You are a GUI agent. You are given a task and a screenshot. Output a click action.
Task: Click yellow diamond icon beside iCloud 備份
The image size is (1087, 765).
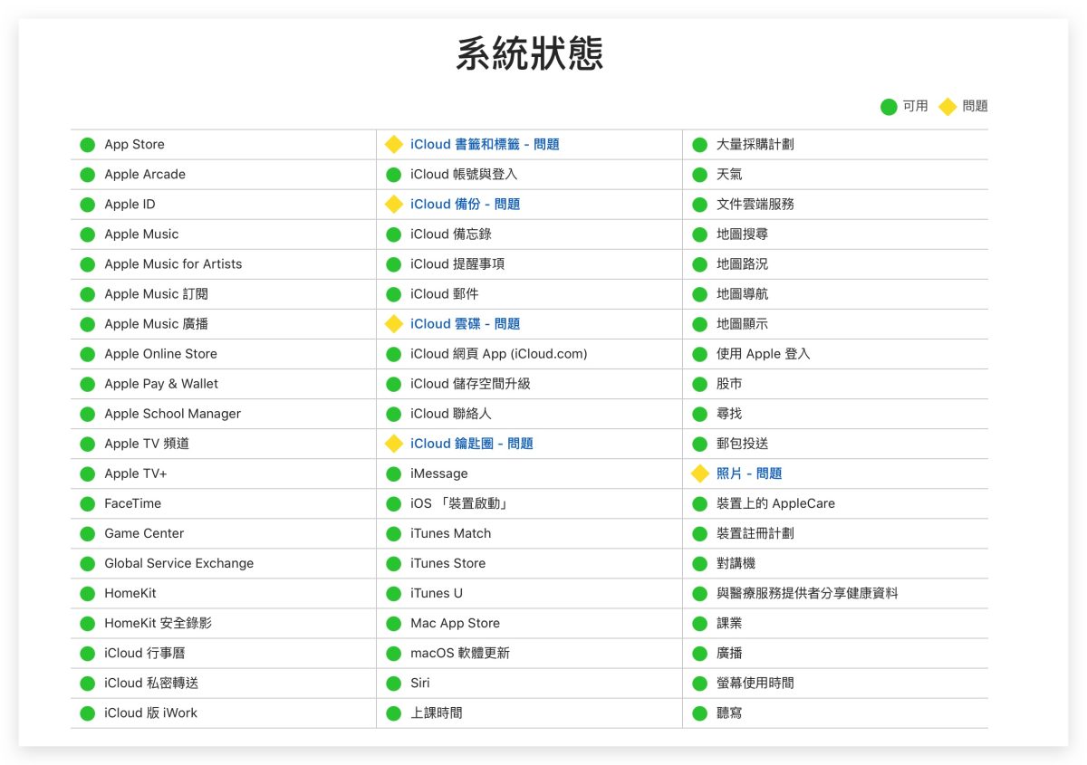(393, 204)
